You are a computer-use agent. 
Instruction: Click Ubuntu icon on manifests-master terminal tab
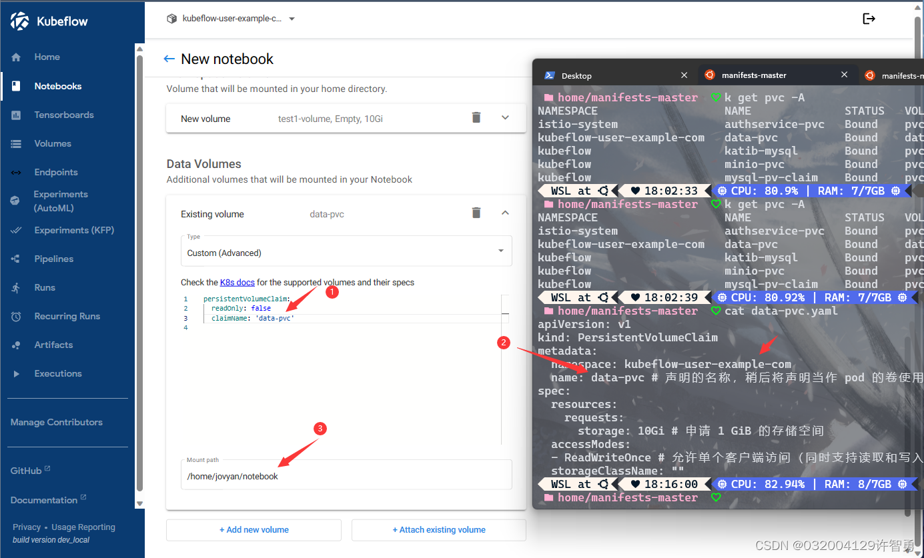(709, 75)
